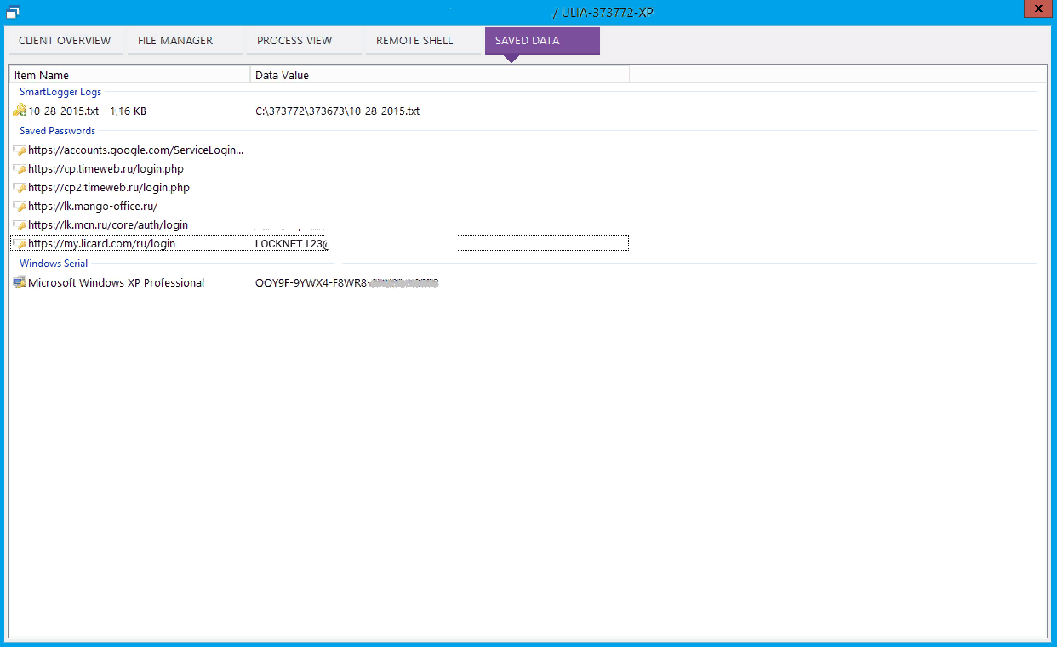This screenshot has width=1057, height=647.
Task: Click the window icon in title bar
Action: pyautogui.click(x=13, y=11)
